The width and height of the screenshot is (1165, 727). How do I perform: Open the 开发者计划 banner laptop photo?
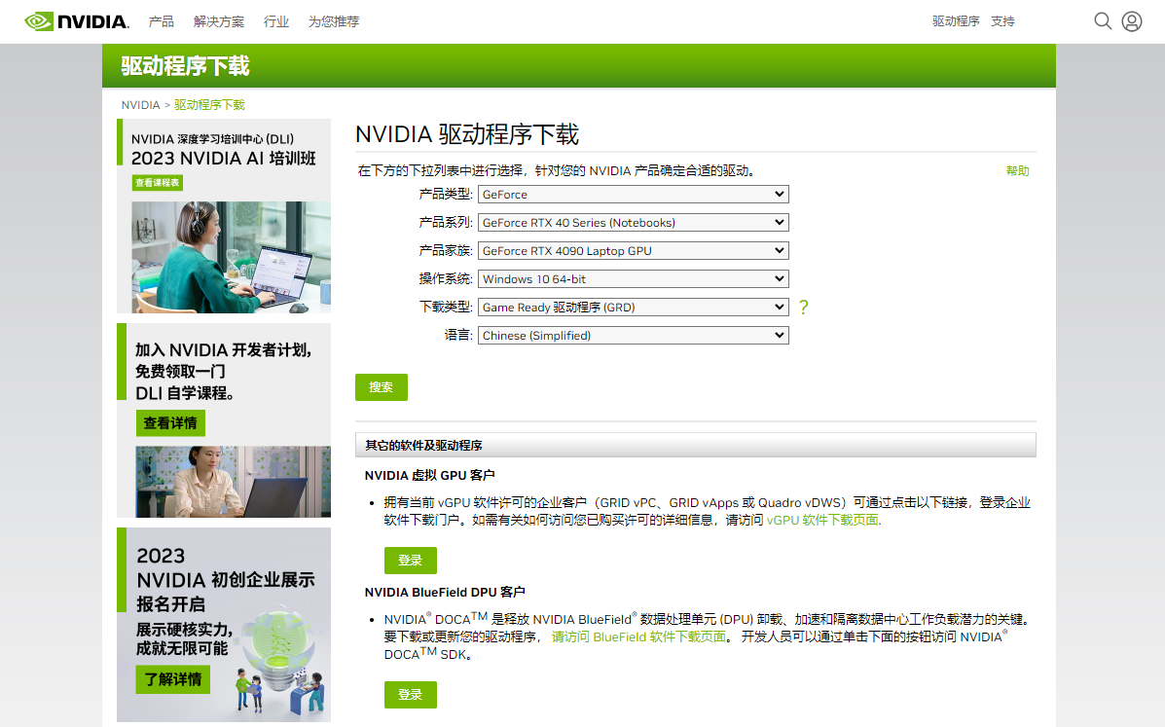point(234,482)
